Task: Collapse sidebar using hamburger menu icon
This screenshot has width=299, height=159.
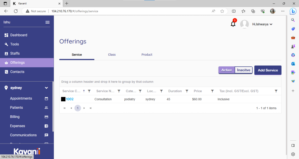Action: point(47,22)
